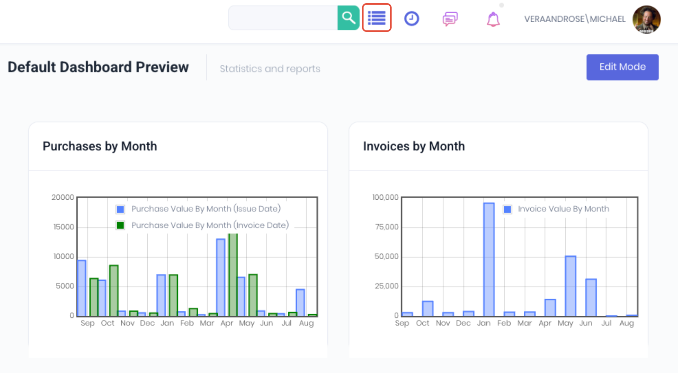Click the green search magnifier button
Screen dimensions: 678x373
click(x=348, y=18)
